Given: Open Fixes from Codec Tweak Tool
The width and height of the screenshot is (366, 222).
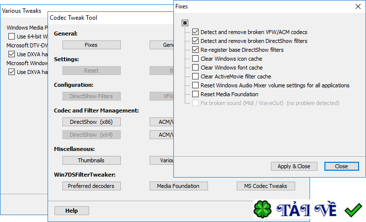Looking at the screenshot, I should pyautogui.click(x=92, y=45).
